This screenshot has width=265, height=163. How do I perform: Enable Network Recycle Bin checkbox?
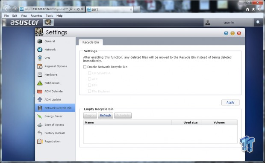click(x=85, y=67)
